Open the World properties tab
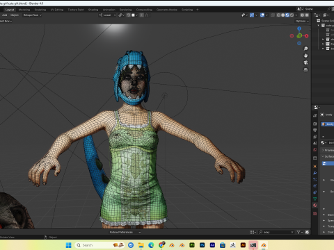 315,149
